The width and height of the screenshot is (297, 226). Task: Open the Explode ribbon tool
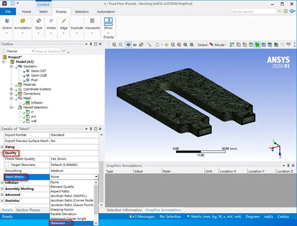pyautogui.click(x=77, y=26)
